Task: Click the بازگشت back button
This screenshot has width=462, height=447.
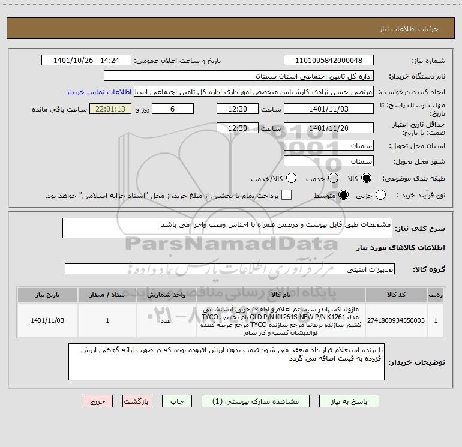Action: [x=137, y=401]
